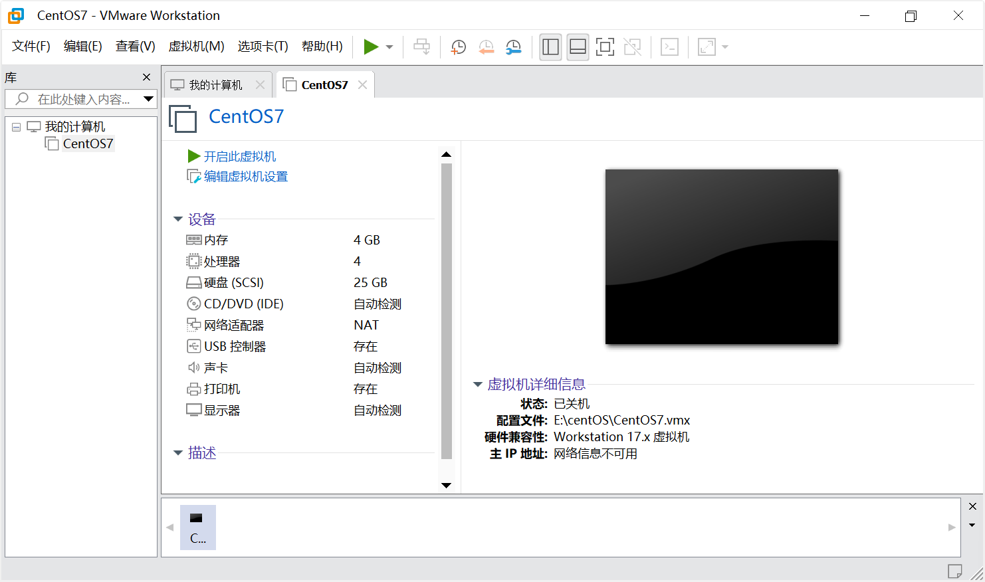This screenshot has width=985, height=582.
Task: Select the CentOS7 thumbnail in bottom bar
Action: tap(198, 528)
